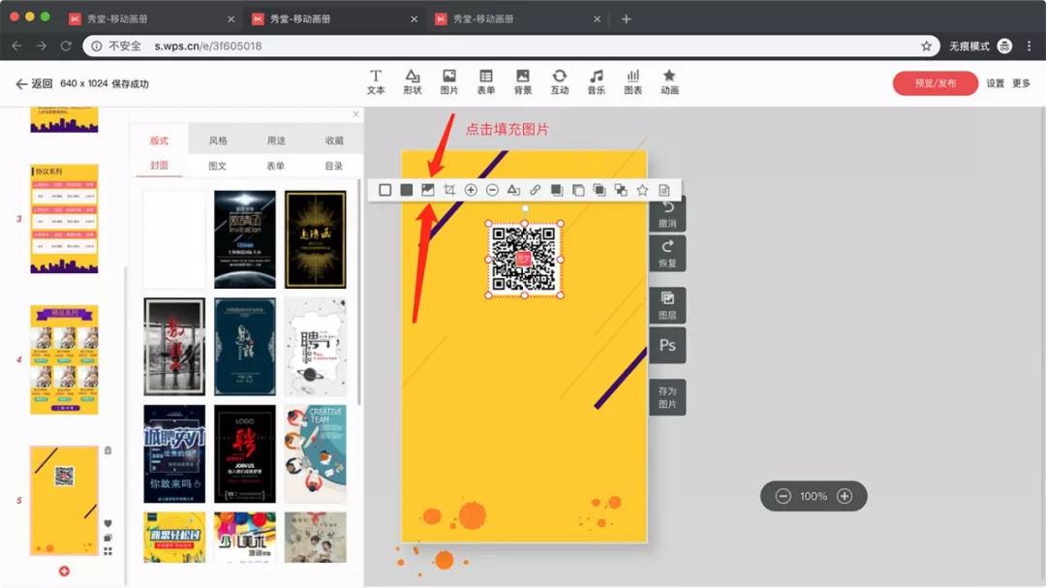This screenshot has height=588, width=1046.
Task: Select the 目录 catalog sub-tab
Action: click(x=333, y=166)
